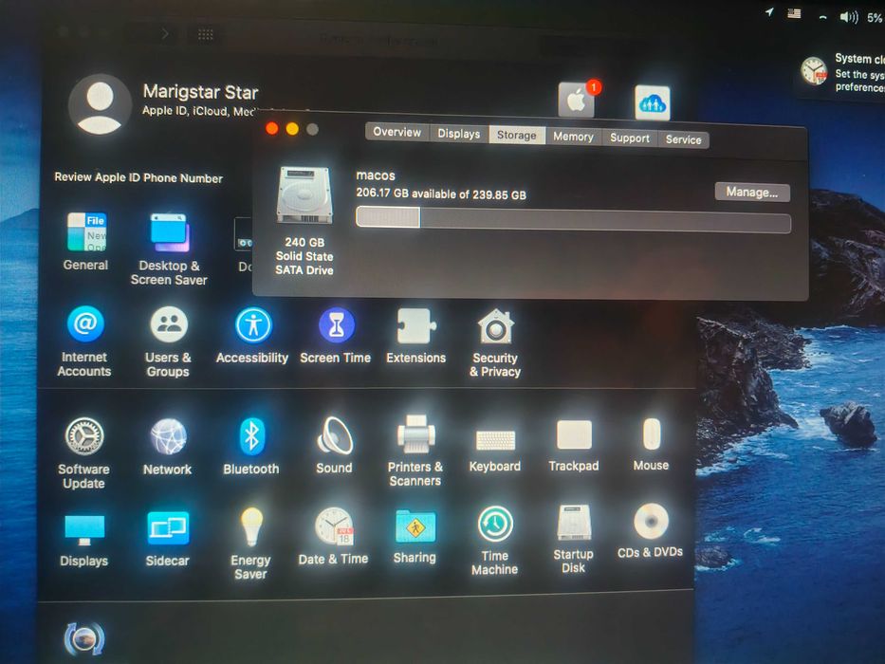
Task: Click Review Apple ID Phone Number
Action: pos(138,178)
